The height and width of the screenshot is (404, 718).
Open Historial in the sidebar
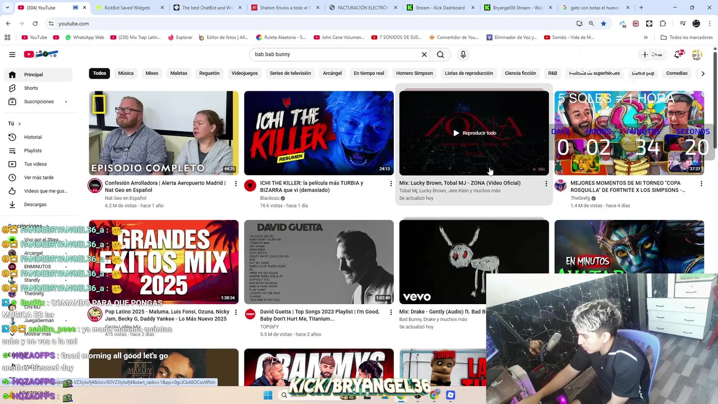coord(37,137)
